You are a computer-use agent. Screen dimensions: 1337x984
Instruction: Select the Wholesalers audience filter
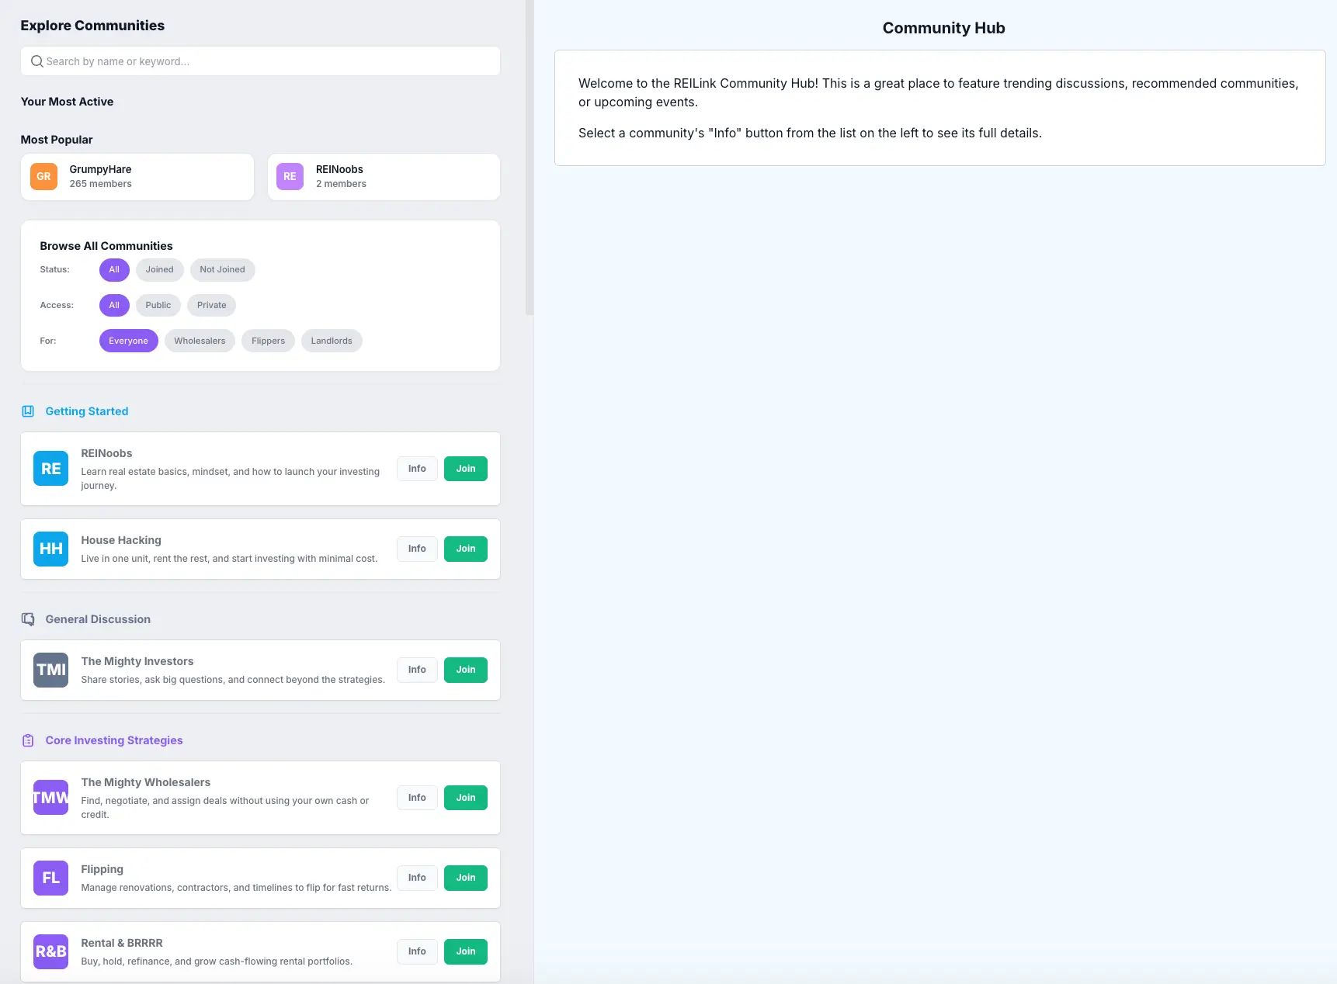pyautogui.click(x=200, y=340)
